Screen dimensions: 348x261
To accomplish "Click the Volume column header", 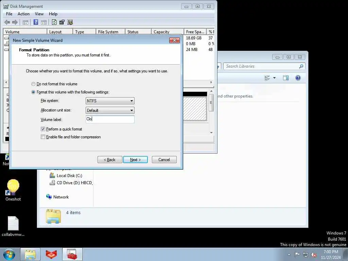I will [x=25, y=32].
